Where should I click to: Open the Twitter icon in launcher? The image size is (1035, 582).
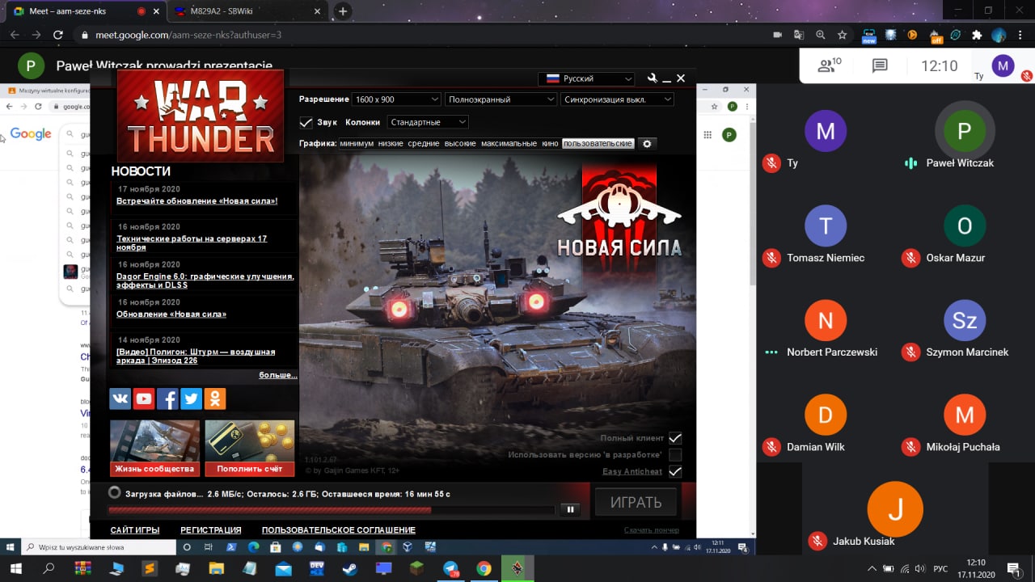tap(191, 399)
